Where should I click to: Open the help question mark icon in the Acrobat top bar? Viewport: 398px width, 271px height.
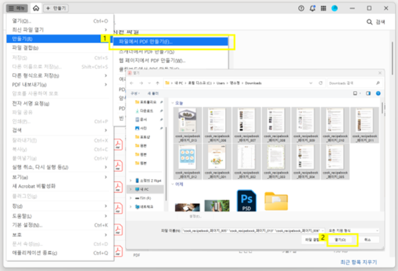pos(301,8)
